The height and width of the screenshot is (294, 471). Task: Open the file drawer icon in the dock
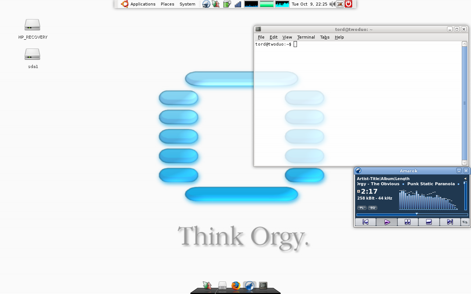pyautogui.click(x=222, y=286)
